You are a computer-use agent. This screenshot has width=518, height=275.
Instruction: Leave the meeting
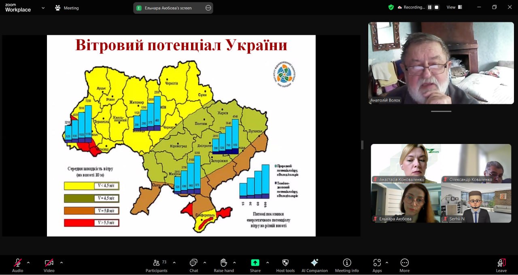pyautogui.click(x=501, y=265)
